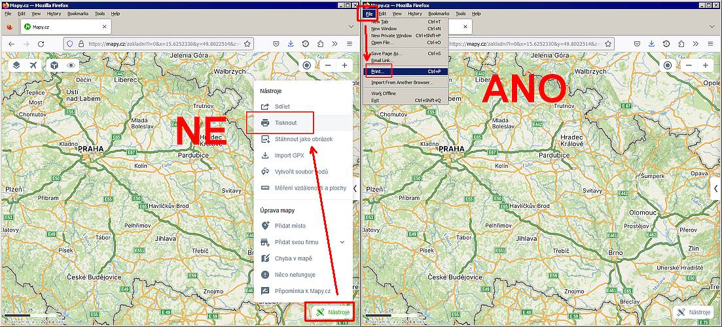Expand toolbar overflow chevrons in right window

click(696, 44)
